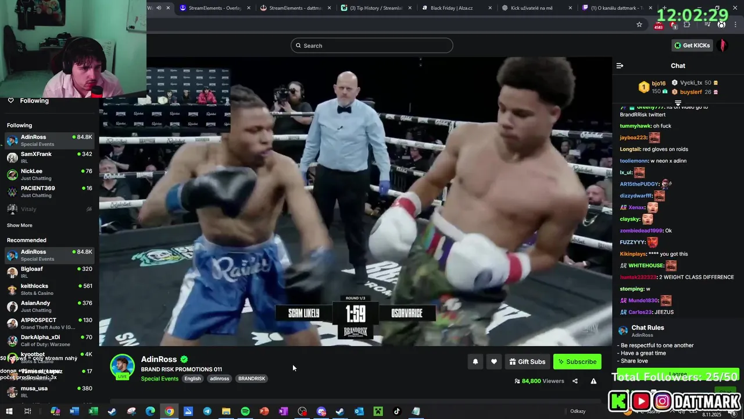Click the English tag

pos(192,378)
